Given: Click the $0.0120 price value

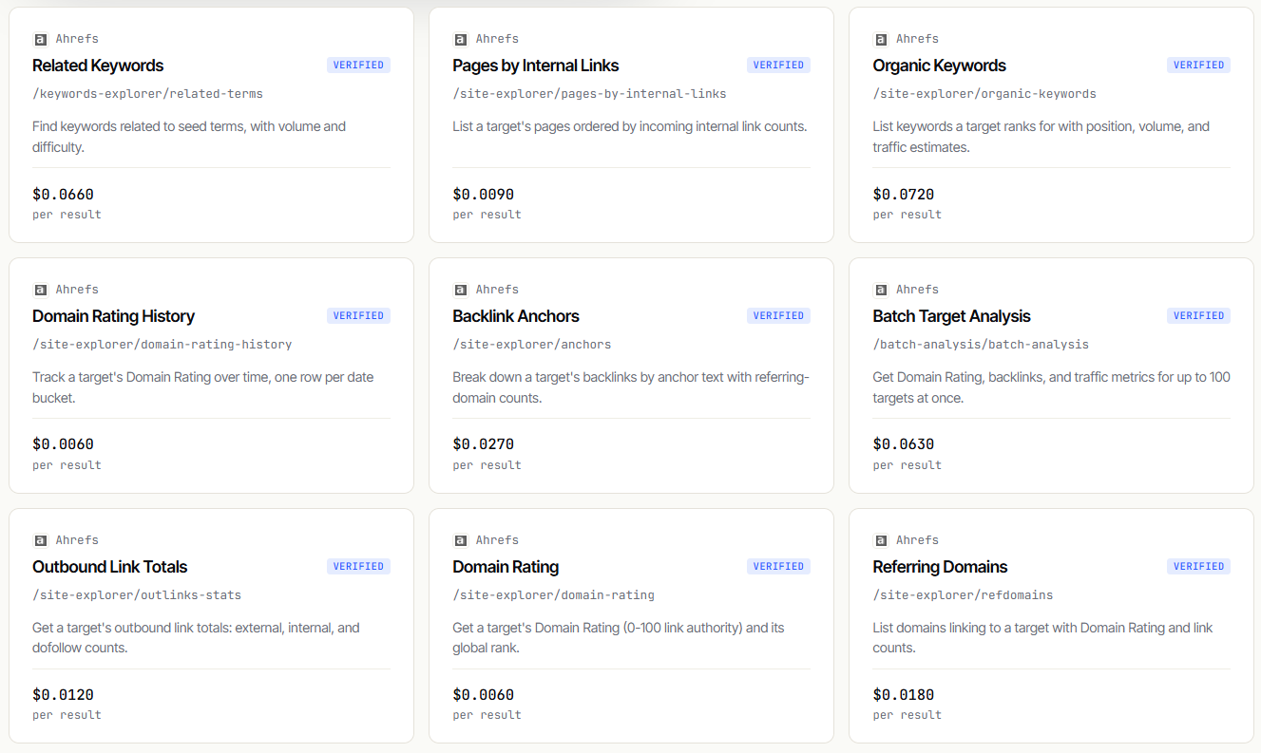Looking at the screenshot, I should tap(63, 695).
